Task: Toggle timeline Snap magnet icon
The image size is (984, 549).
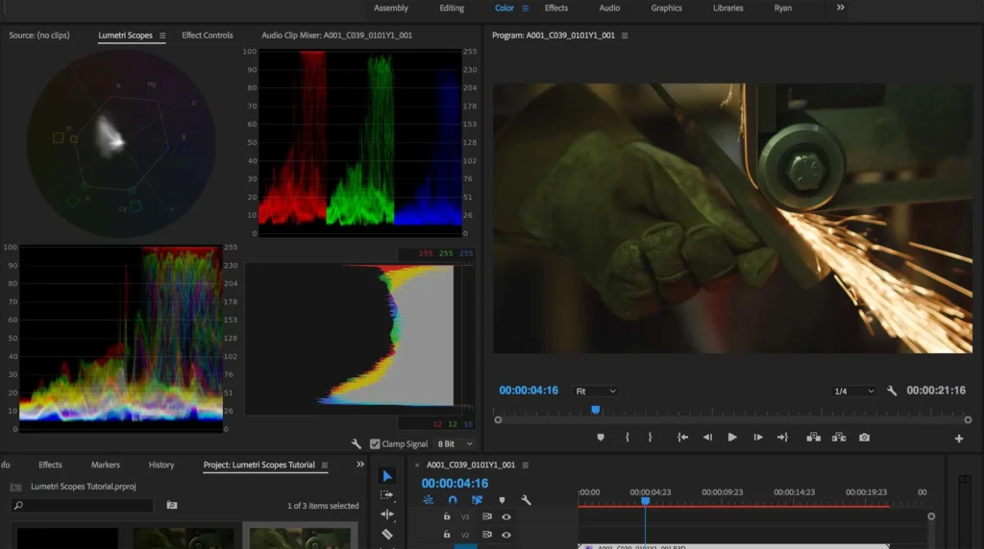Action: click(x=453, y=500)
